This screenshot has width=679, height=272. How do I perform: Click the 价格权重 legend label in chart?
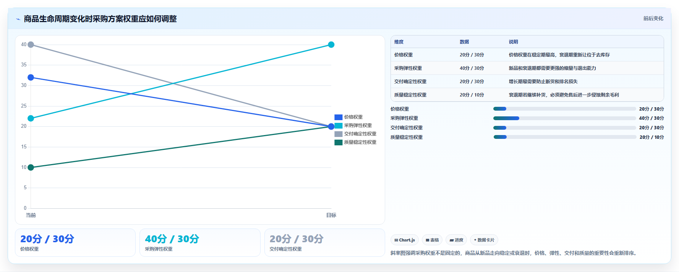353,117
